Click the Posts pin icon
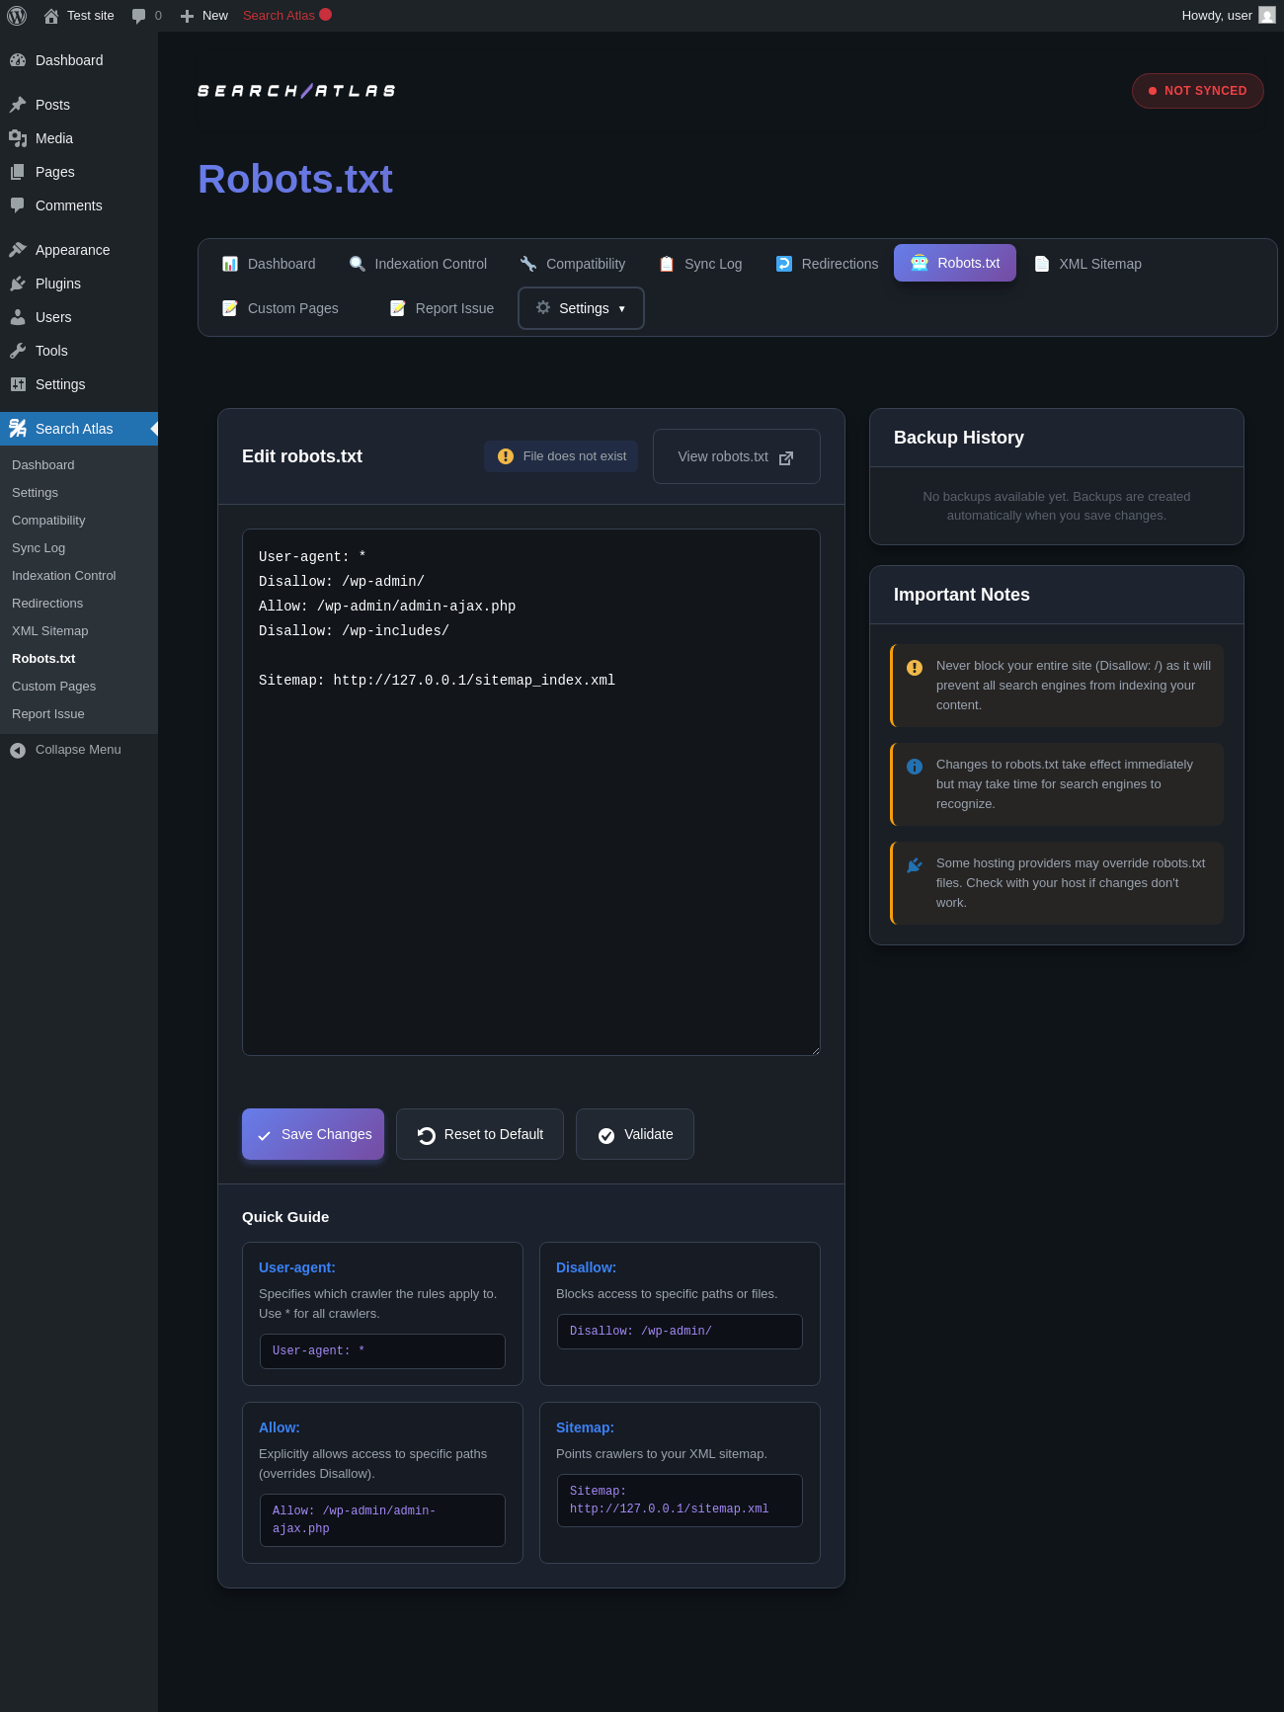The height and width of the screenshot is (1712, 1284). pyautogui.click(x=18, y=105)
